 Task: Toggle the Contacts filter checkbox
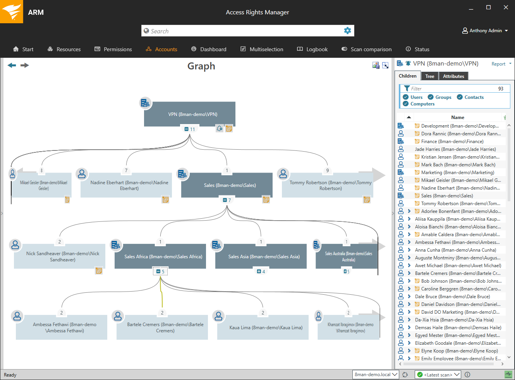[460, 97]
